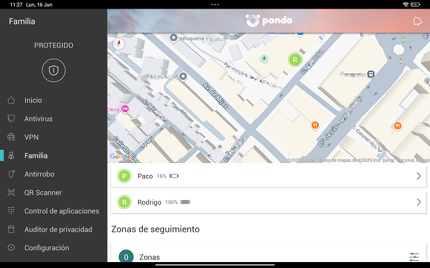Select Antirrobo in the sidebar
Image resolution: width=430 pixels, height=268 pixels.
(x=39, y=174)
